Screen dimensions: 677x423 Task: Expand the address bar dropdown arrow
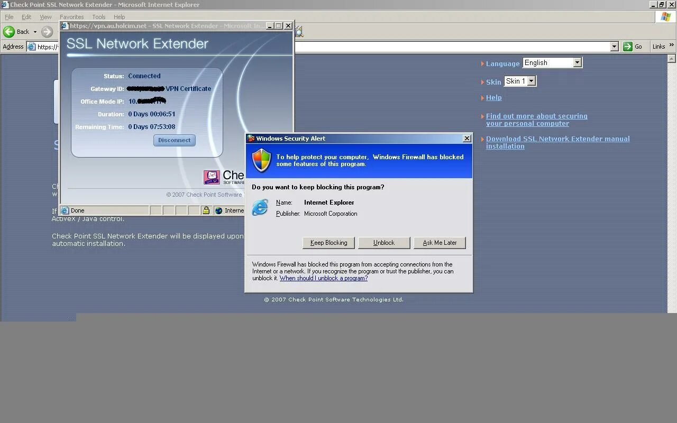pyautogui.click(x=614, y=47)
